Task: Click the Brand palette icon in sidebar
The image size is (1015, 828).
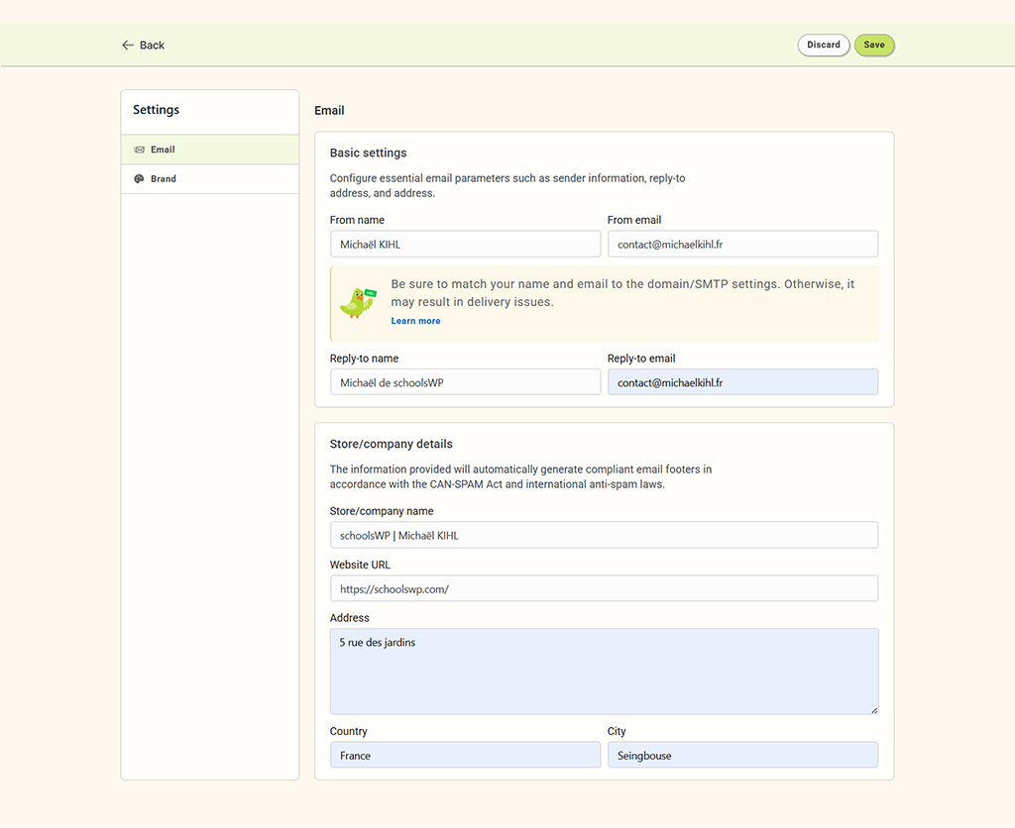Action: tap(139, 179)
